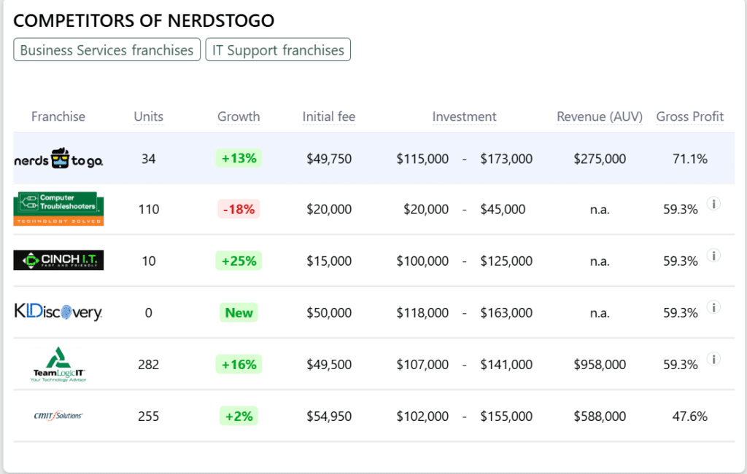Click the +2% growth badge
747x474 pixels.
[x=239, y=416]
